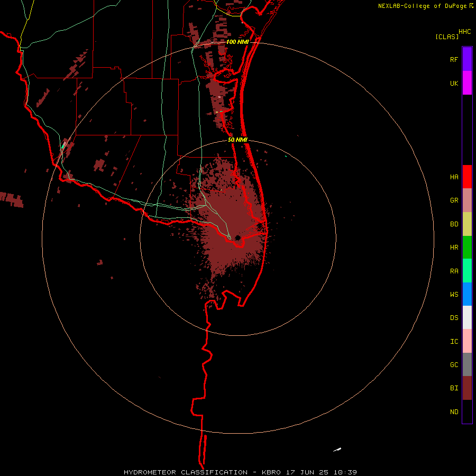This screenshot has height=476, width=476.
Task: Click the HA red color swatch
Action: click(x=467, y=177)
